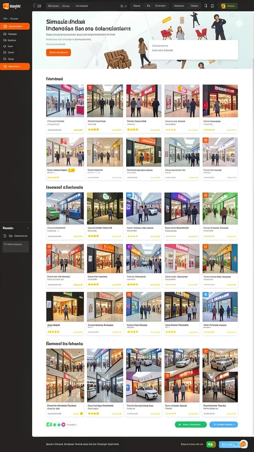254x452 pixels.
Task: Expand the chevron in the lower sidebar section
Action: [x=28, y=228]
